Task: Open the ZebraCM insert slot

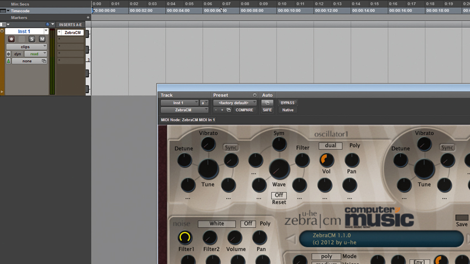Action: [x=71, y=33]
